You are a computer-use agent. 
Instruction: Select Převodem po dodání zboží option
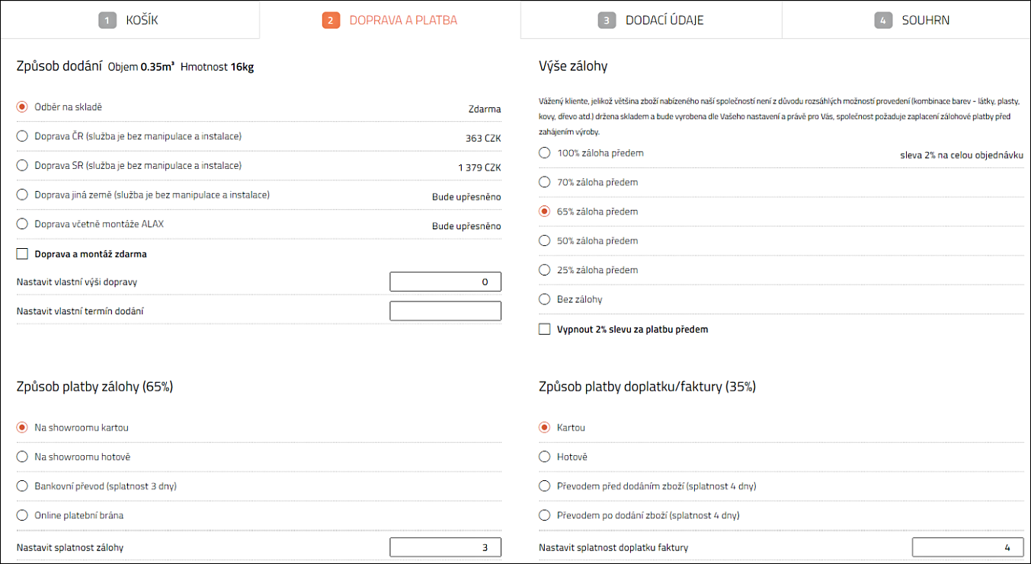[x=544, y=515]
